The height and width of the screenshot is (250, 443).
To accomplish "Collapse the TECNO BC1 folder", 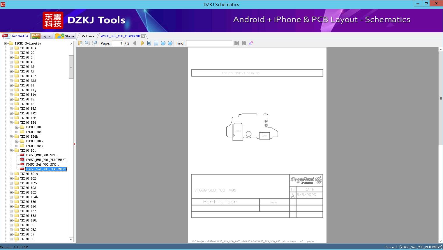I will coord(11,150).
